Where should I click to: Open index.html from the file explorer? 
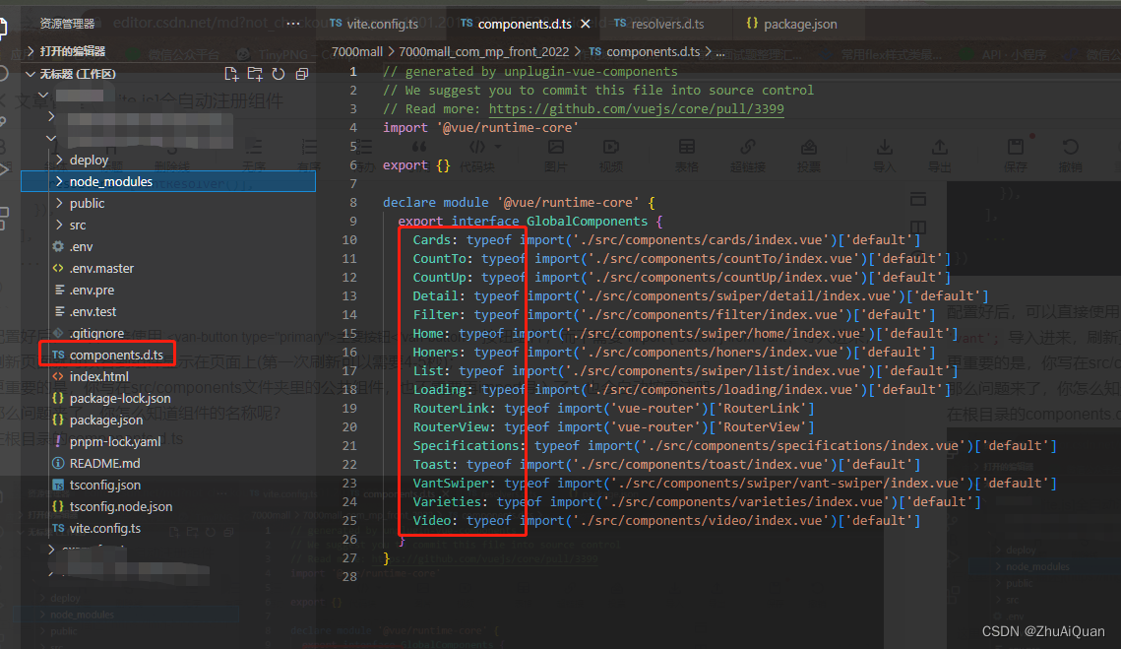tap(98, 376)
